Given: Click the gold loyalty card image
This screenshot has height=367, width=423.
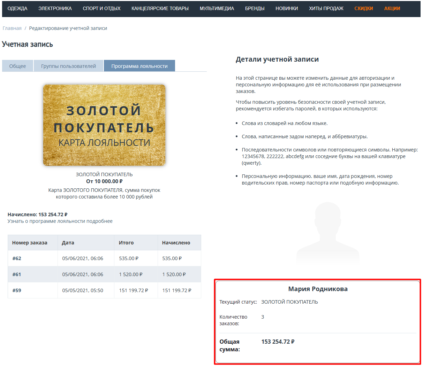Looking at the screenshot, I should pyautogui.click(x=104, y=125).
